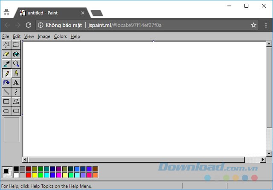Pick the bright red color swatch
Screen dimensions: 273x190
29,175
